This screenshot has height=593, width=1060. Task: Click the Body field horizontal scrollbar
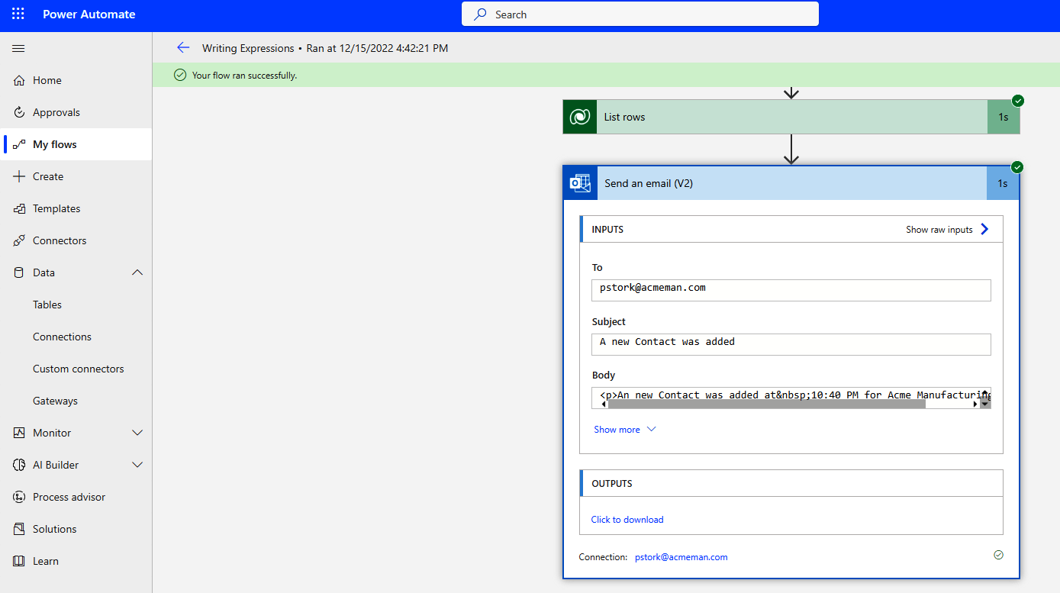(x=766, y=404)
